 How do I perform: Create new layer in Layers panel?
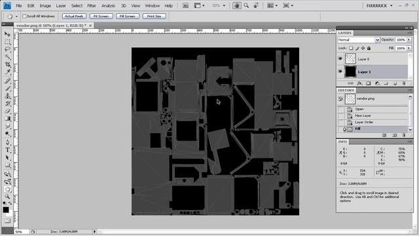(x=395, y=83)
